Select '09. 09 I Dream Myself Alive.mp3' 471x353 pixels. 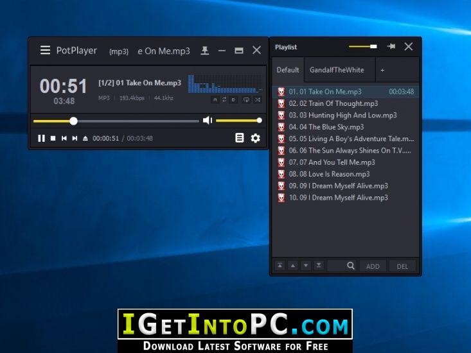pyautogui.click(x=346, y=185)
